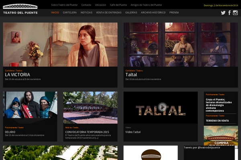
Task: Open the CARTELERA menu
Action: pyautogui.click(x=69, y=12)
